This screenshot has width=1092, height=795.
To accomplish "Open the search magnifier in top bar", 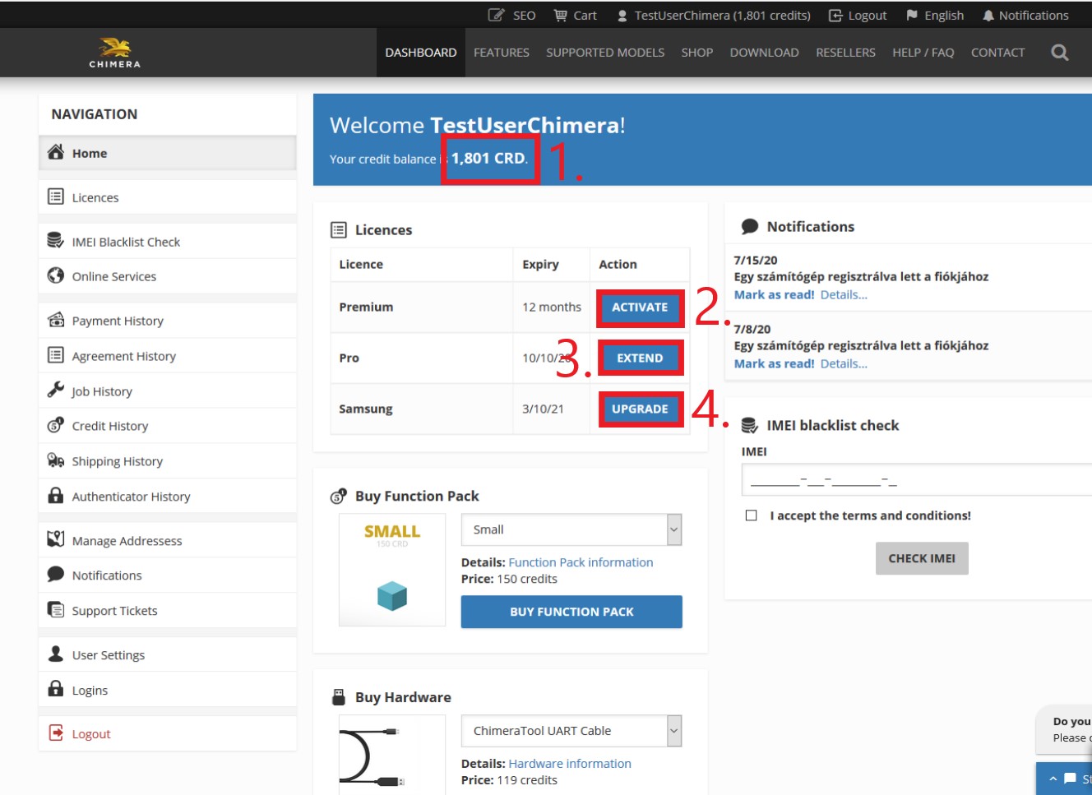I will click(1060, 52).
